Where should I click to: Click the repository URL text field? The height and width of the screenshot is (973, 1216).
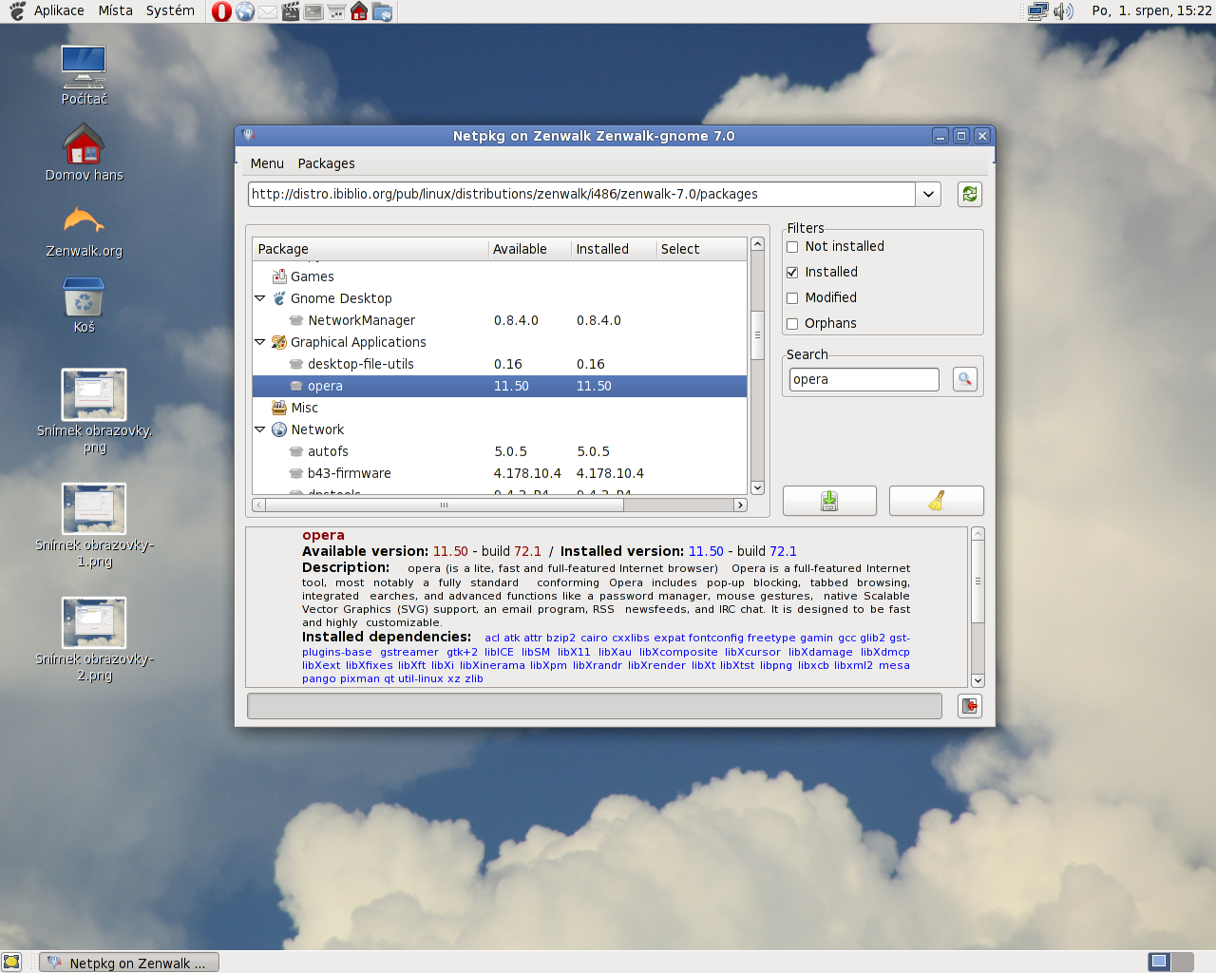click(581, 194)
